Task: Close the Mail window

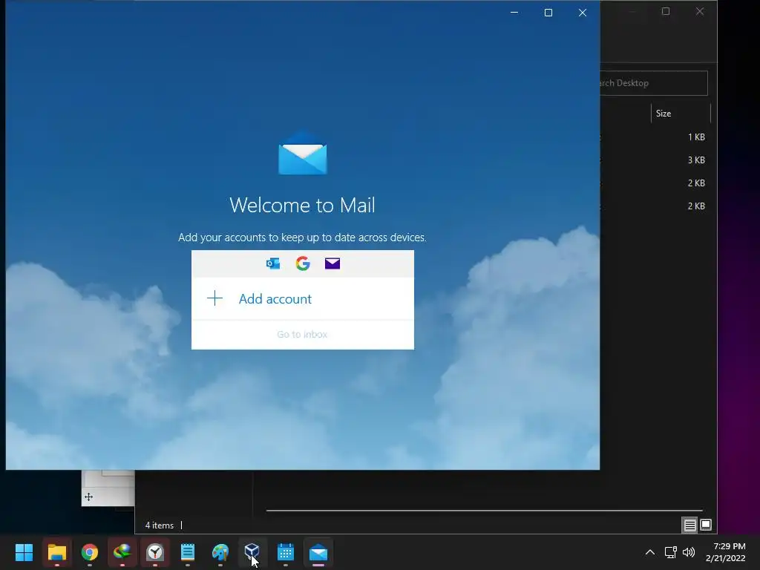Action: click(583, 13)
